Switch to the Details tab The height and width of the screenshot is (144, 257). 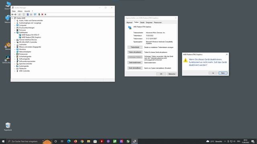click(x=142, y=22)
